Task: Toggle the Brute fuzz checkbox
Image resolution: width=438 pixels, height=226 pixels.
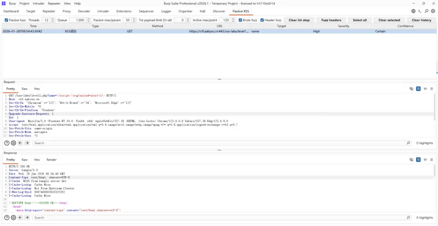Action: pos(240,20)
